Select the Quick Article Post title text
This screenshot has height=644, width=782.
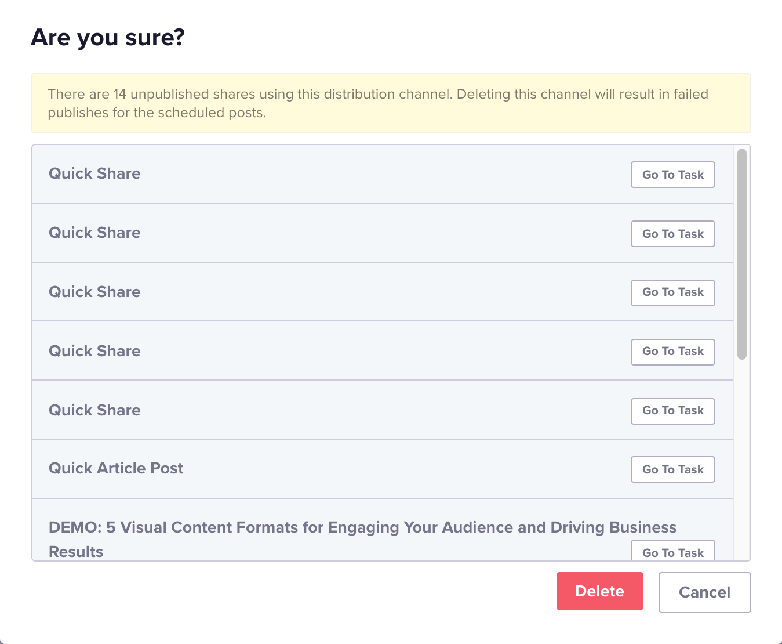(x=116, y=468)
